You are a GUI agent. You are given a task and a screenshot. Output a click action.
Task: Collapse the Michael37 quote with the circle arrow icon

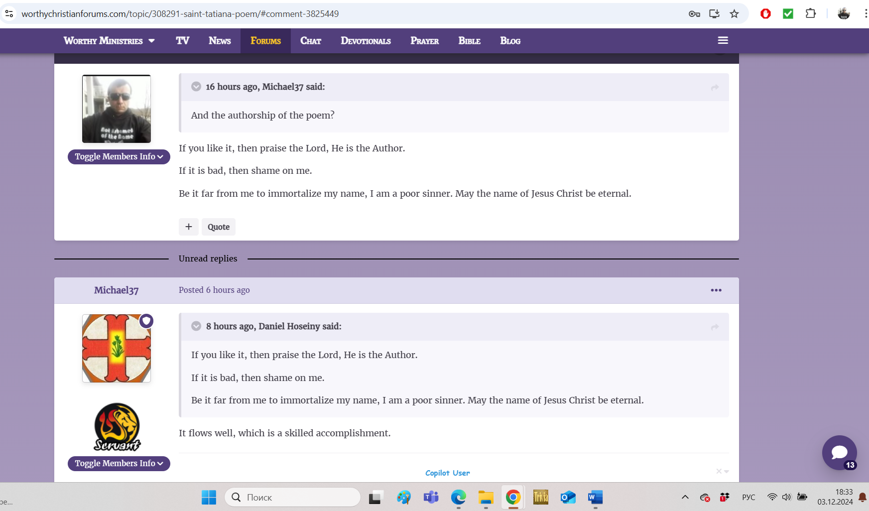tap(196, 87)
